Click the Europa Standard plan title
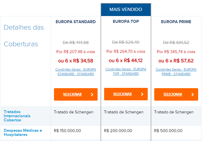Viewport: 202px width, 141px height. (x=76, y=22)
